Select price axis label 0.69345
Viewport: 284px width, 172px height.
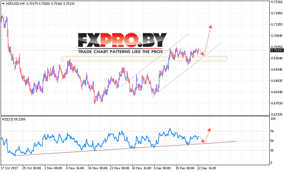(277, 70)
